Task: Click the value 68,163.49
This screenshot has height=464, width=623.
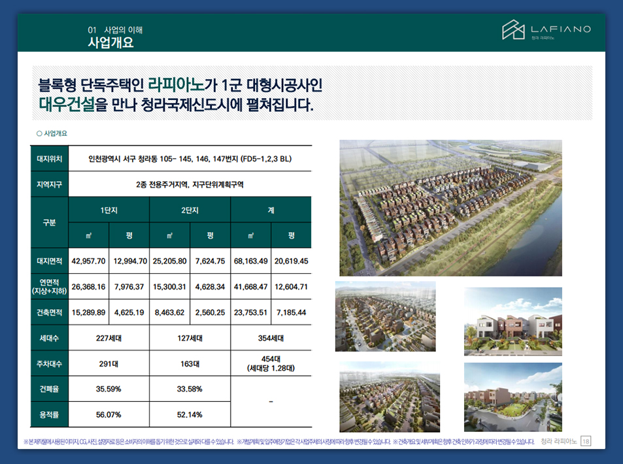Action: [251, 261]
